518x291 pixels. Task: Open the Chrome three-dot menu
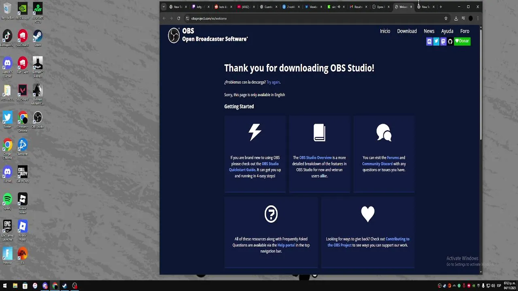click(x=478, y=18)
